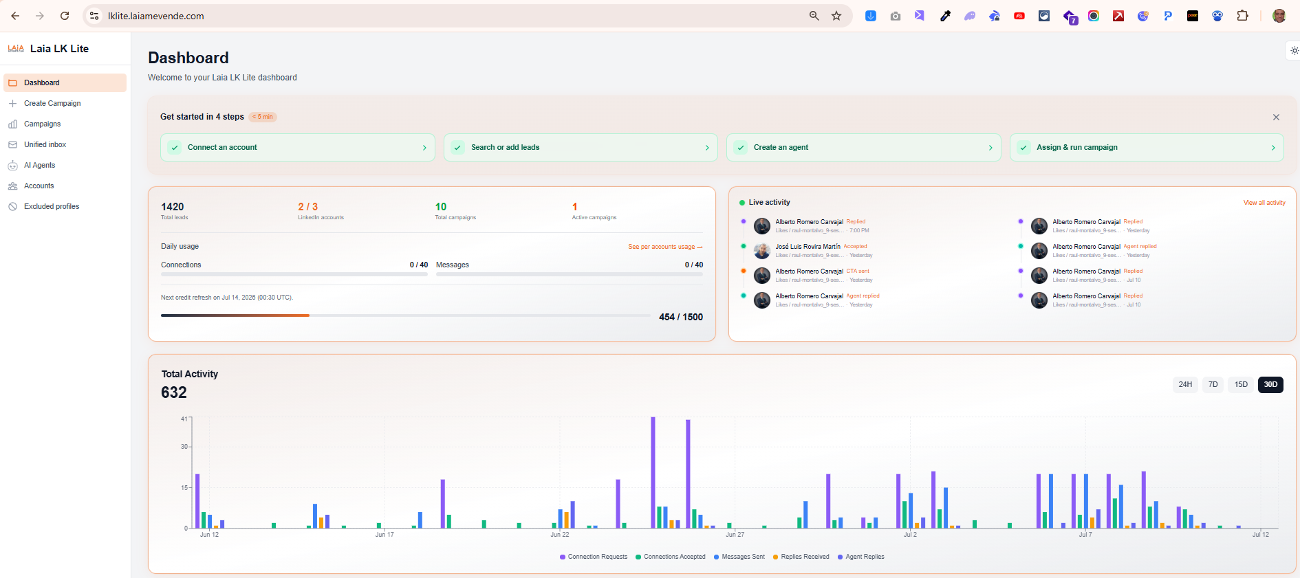Screen dimensions: 1300x578
Task: Open Accounts via the people icon
Action: [x=12, y=186]
